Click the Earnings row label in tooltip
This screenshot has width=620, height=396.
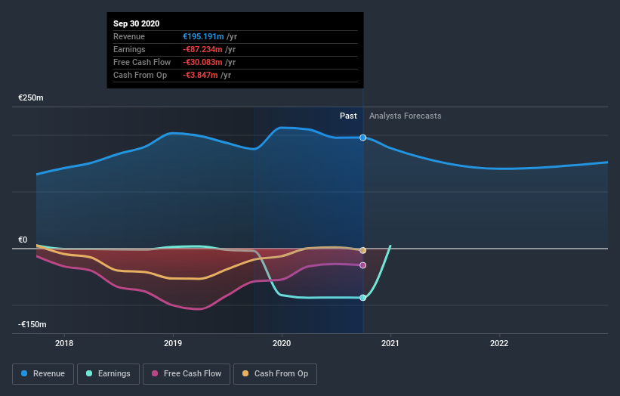click(x=129, y=49)
